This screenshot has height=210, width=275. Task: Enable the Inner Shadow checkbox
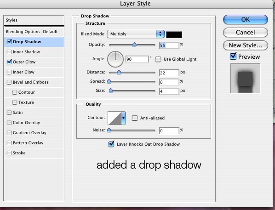click(9, 52)
